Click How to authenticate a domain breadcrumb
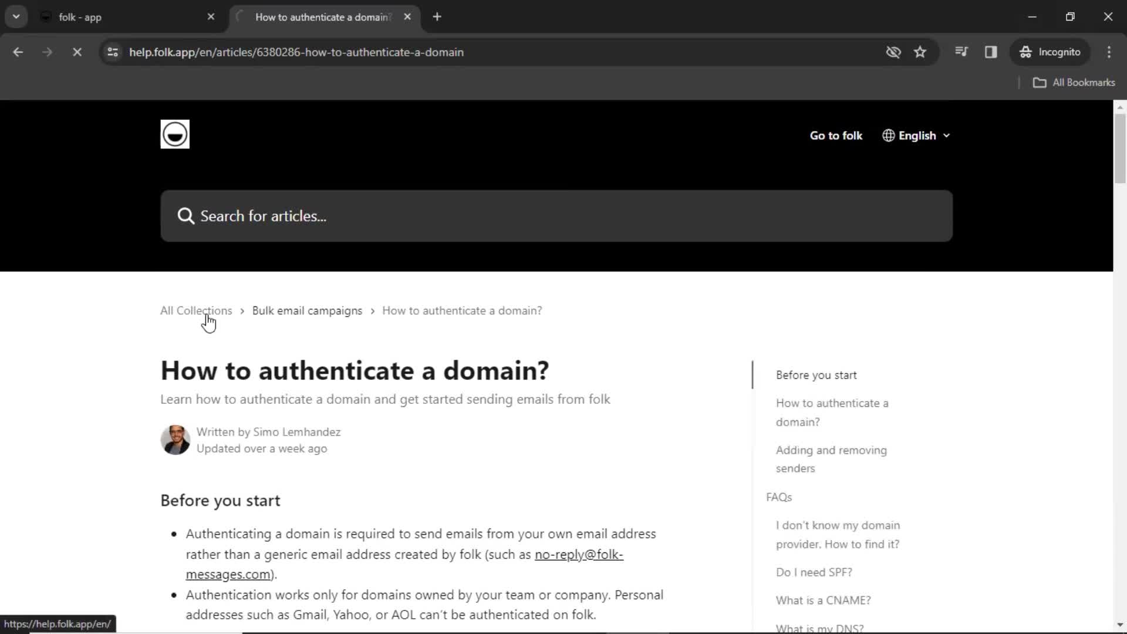 (462, 311)
